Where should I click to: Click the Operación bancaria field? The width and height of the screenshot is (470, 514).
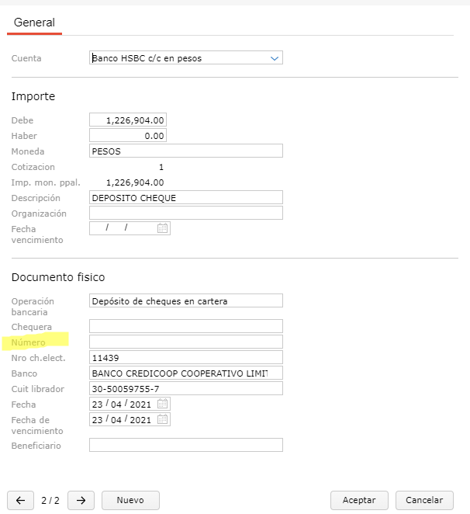click(185, 300)
